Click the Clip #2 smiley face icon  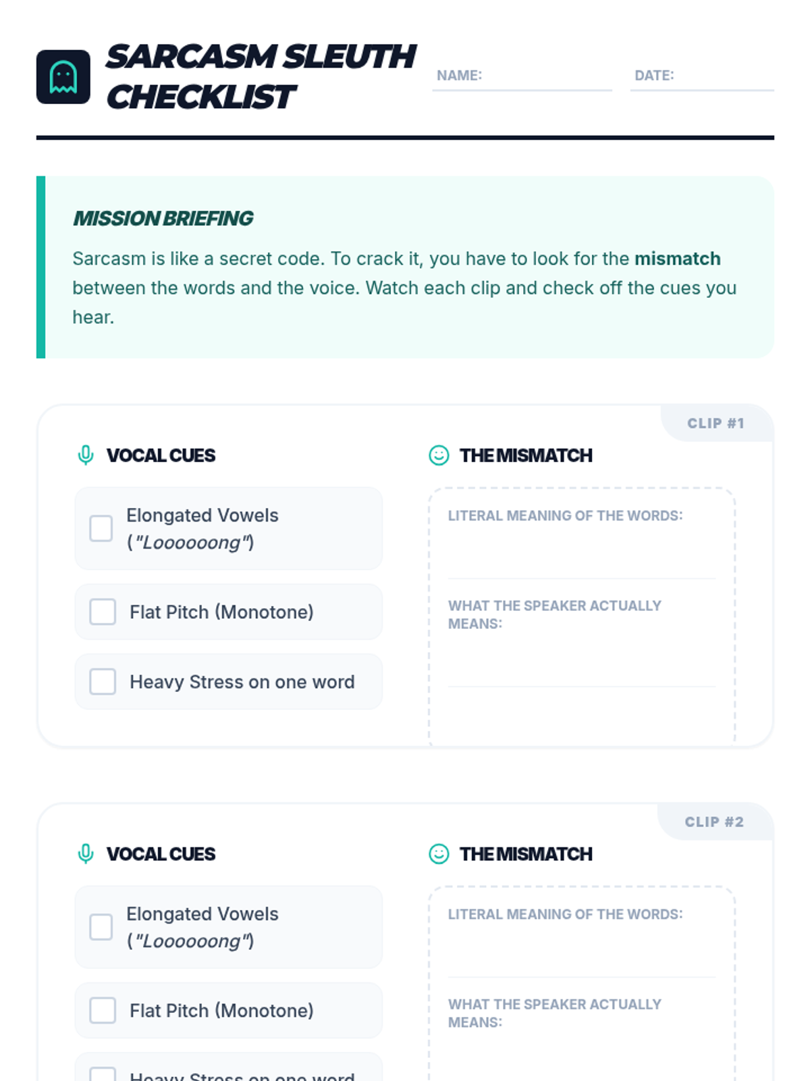(439, 854)
